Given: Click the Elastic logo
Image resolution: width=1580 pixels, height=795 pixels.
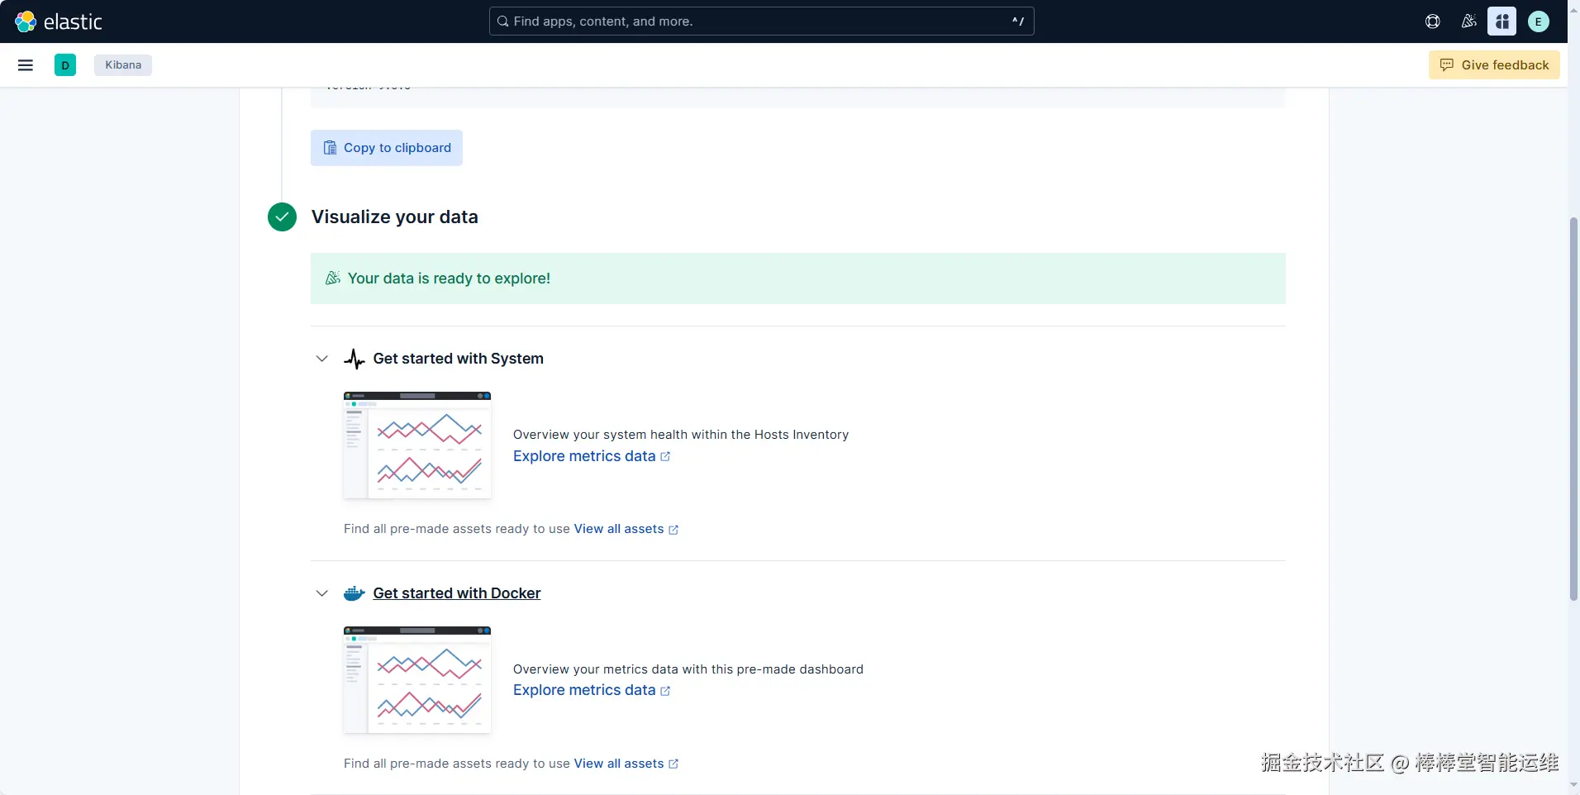Looking at the screenshot, I should click(x=58, y=21).
